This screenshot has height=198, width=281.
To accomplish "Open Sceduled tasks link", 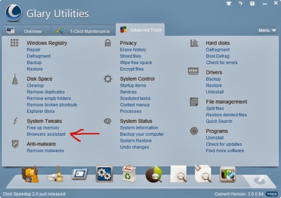I will point(135,98).
